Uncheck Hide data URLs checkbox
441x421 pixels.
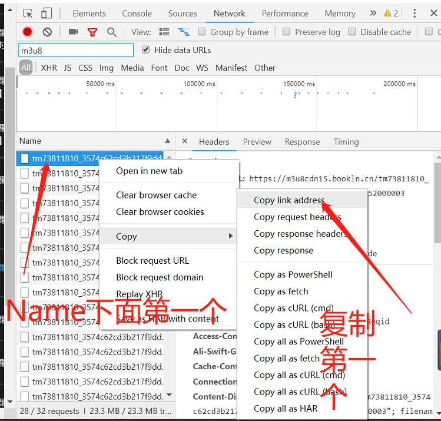point(146,50)
